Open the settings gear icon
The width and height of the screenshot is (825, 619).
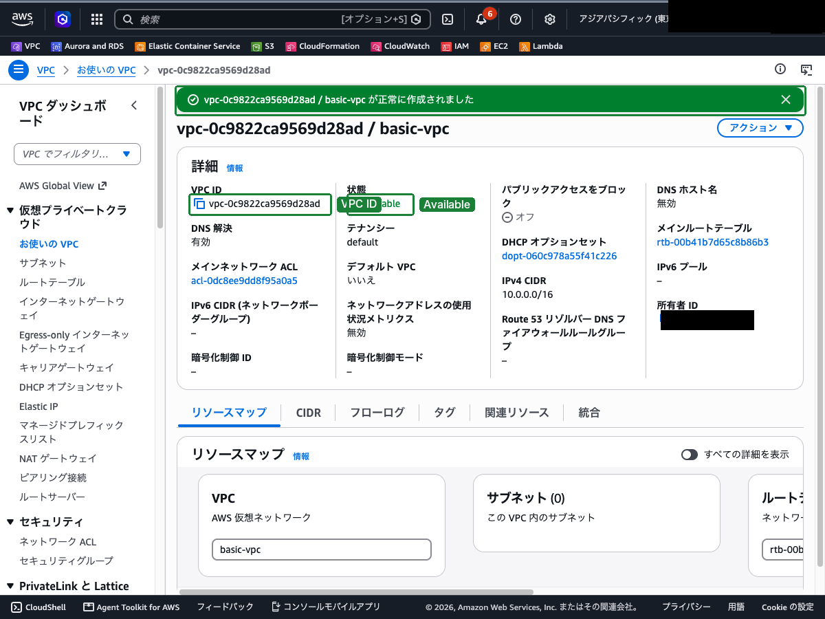[x=550, y=19]
